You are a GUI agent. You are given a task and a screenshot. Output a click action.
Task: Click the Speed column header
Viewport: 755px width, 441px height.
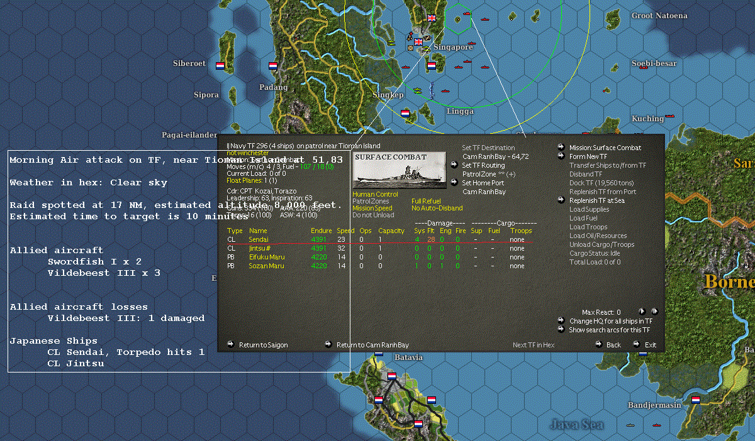345,231
